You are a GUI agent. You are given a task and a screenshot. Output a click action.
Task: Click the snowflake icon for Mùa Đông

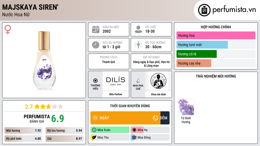point(134,137)
